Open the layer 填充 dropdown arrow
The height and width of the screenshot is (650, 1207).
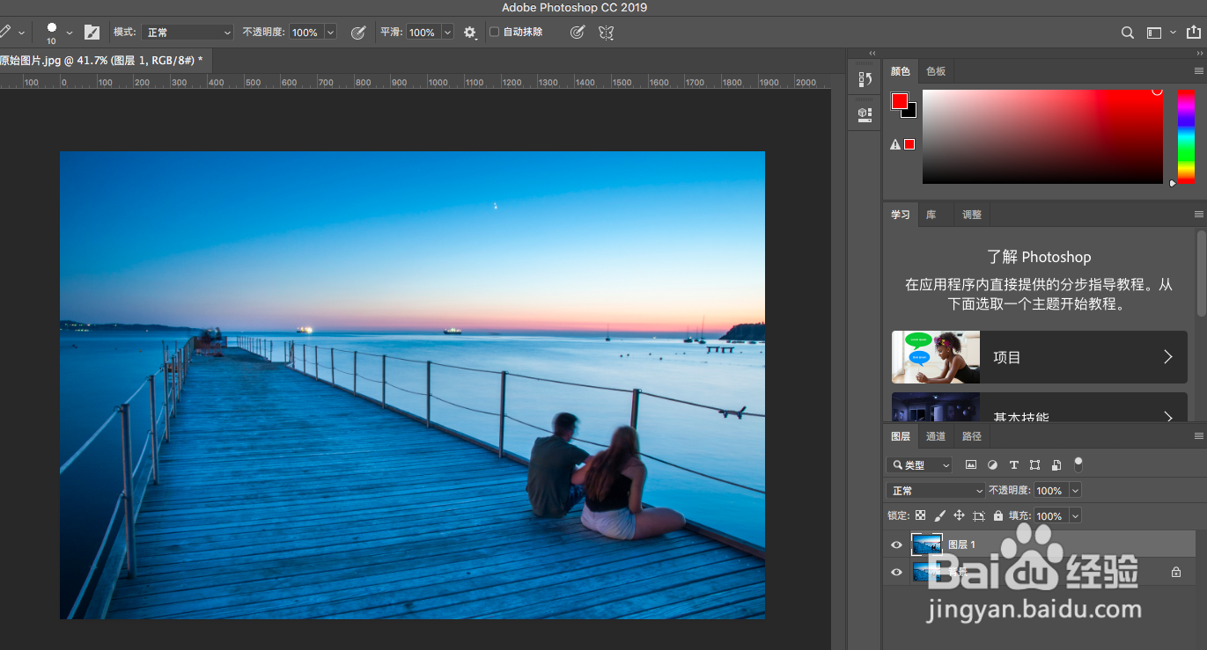1075,516
